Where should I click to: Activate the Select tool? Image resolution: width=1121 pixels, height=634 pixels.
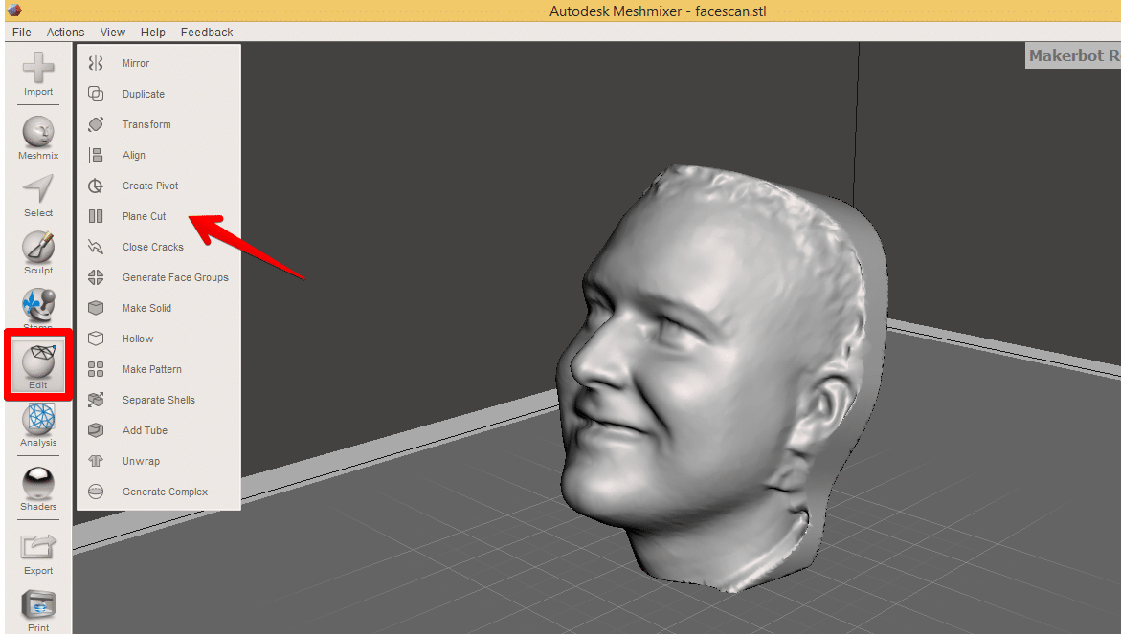pyautogui.click(x=38, y=196)
